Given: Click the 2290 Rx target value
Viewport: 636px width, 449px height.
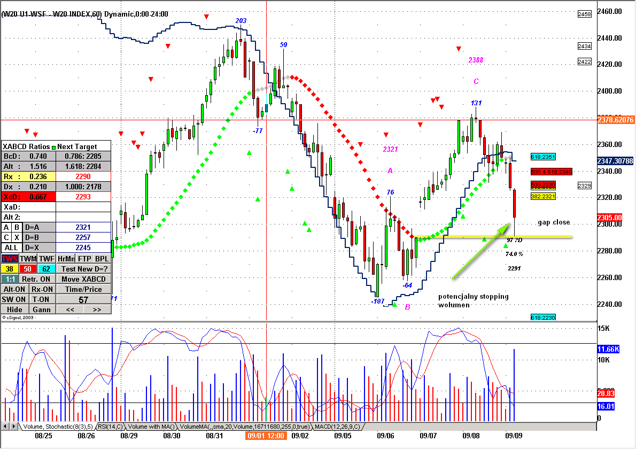Looking at the screenshot, I should coord(83,176).
